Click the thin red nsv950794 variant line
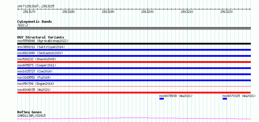The height and width of the screenshot is (122, 259). tap(134, 86)
